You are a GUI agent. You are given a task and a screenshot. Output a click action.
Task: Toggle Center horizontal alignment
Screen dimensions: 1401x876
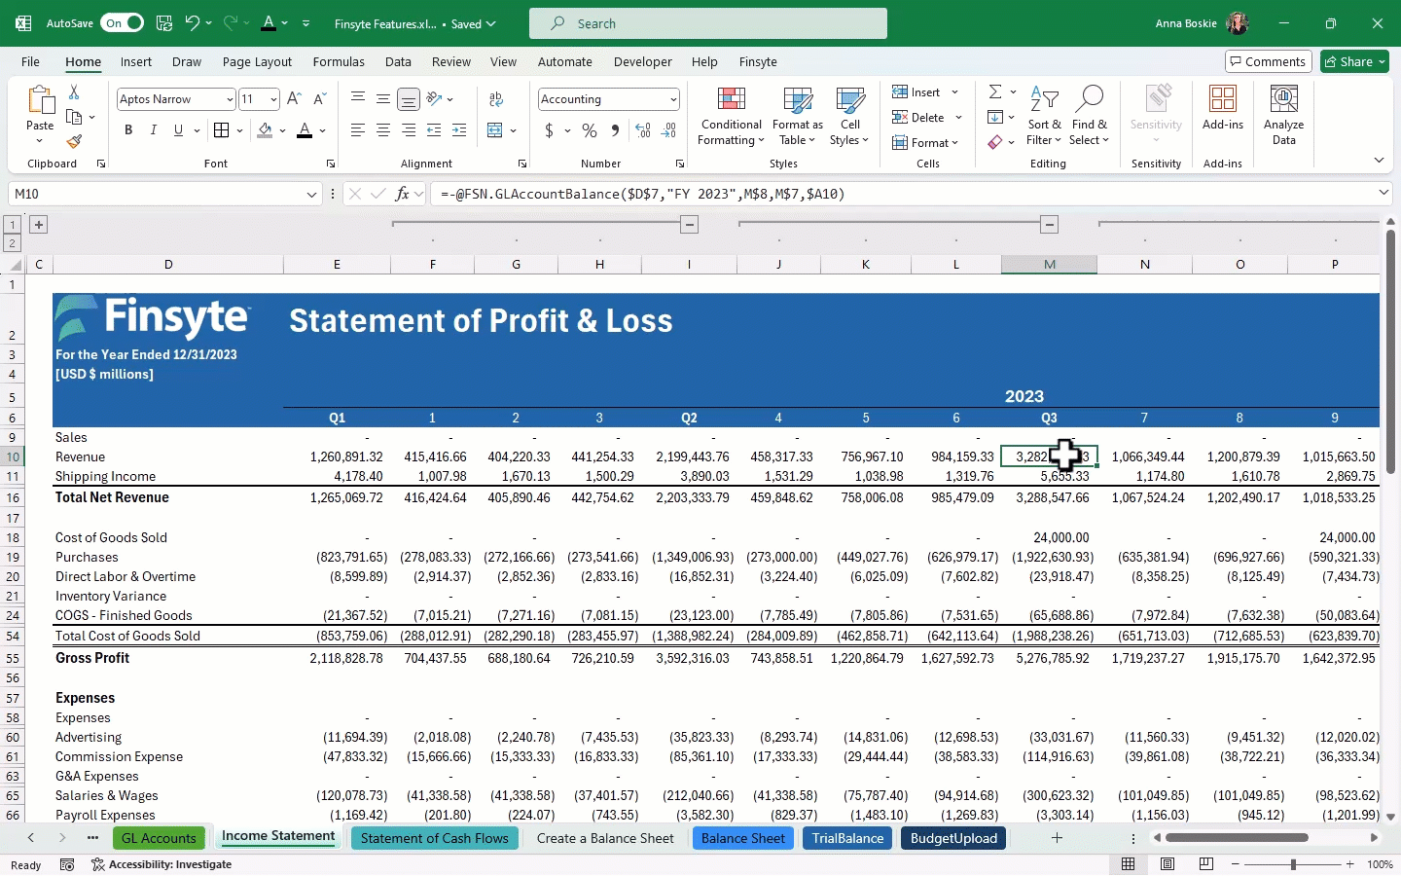point(383,130)
